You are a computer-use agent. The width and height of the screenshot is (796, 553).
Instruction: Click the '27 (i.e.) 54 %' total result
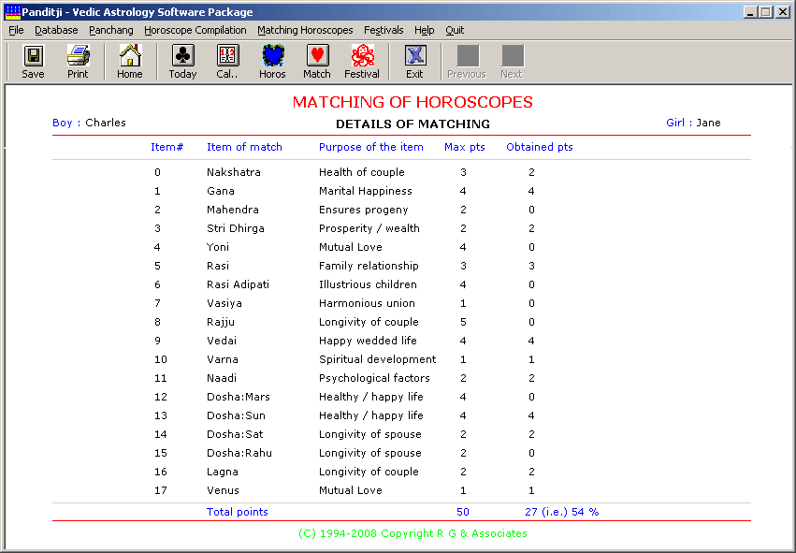(562, 512)
